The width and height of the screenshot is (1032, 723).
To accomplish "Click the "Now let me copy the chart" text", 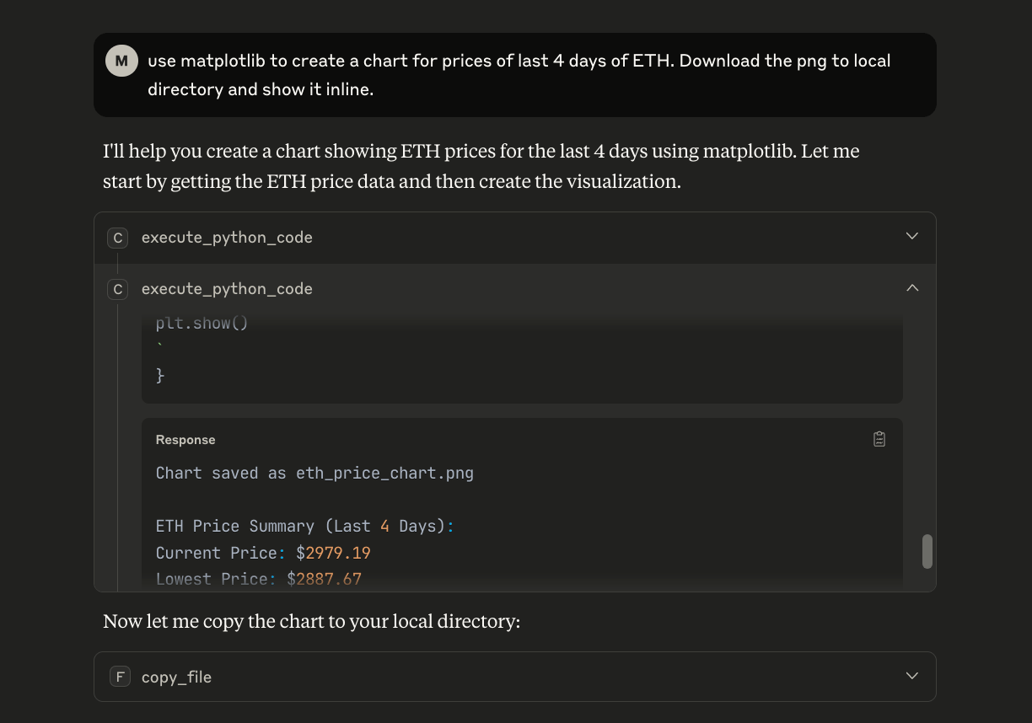I will click(312, 622).
